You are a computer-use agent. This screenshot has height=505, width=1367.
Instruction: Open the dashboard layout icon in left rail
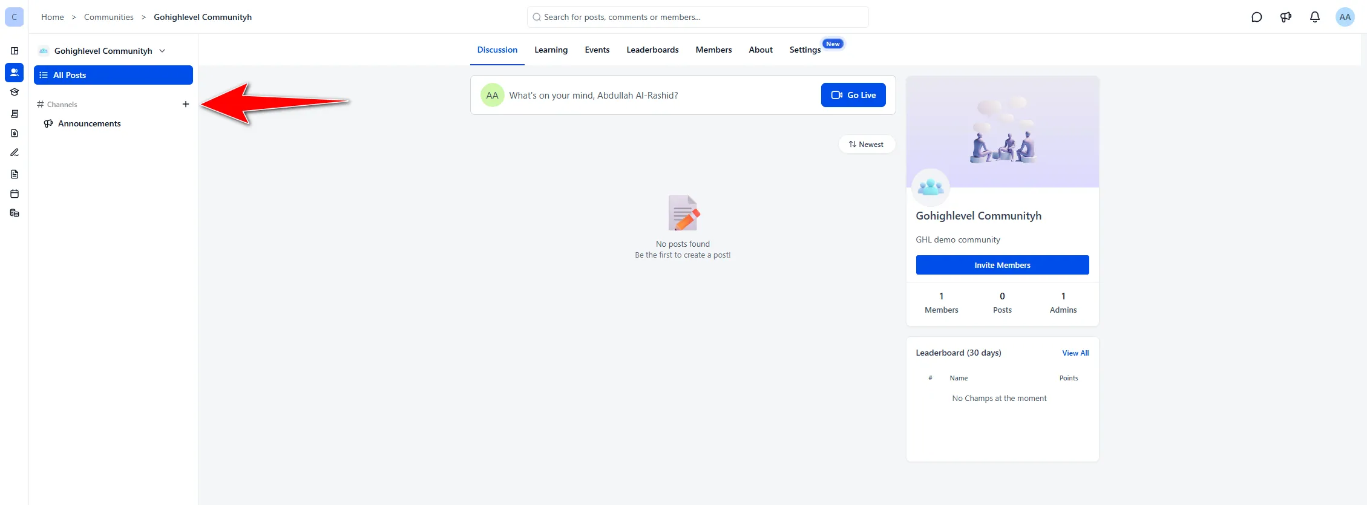(x=15, y=51)
